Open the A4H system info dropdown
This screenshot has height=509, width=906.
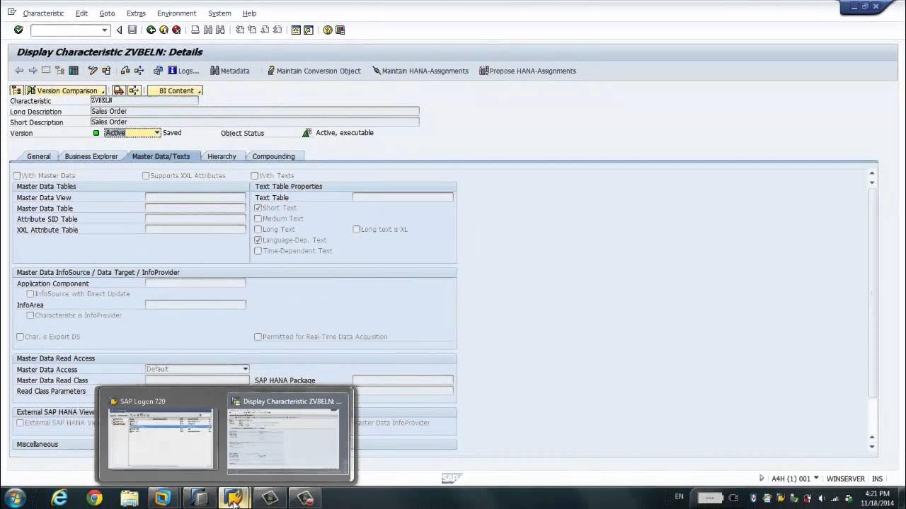pyautogui.click(x=816, y=479)
